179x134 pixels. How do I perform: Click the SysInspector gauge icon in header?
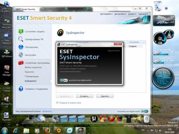[61, 33]
